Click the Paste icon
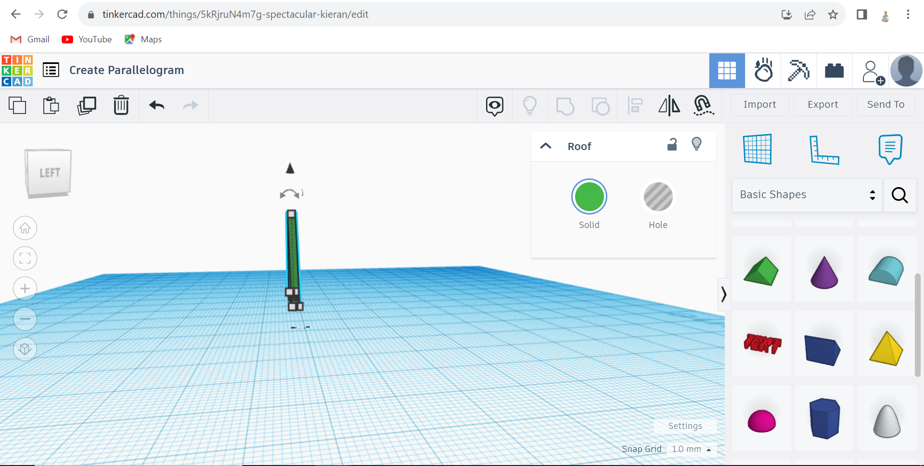 pyautogui.click(x=51, y=105)
